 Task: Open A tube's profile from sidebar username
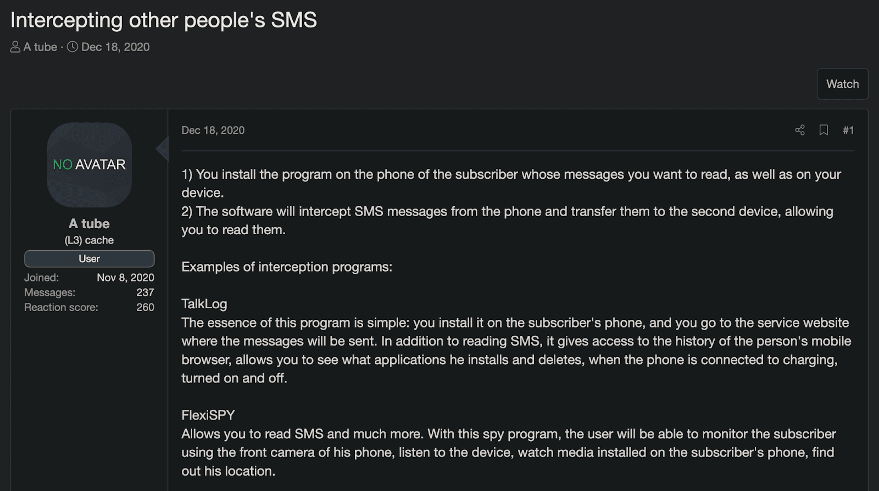tap(89, 223)
